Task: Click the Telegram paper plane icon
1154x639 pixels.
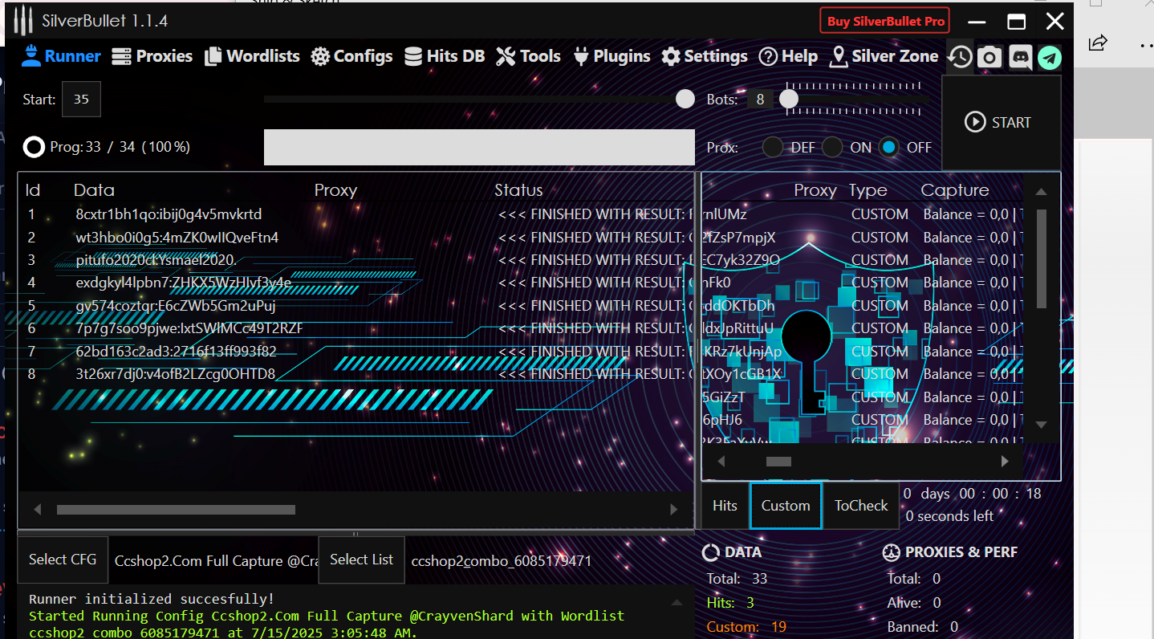Action: click(1050, 57)
